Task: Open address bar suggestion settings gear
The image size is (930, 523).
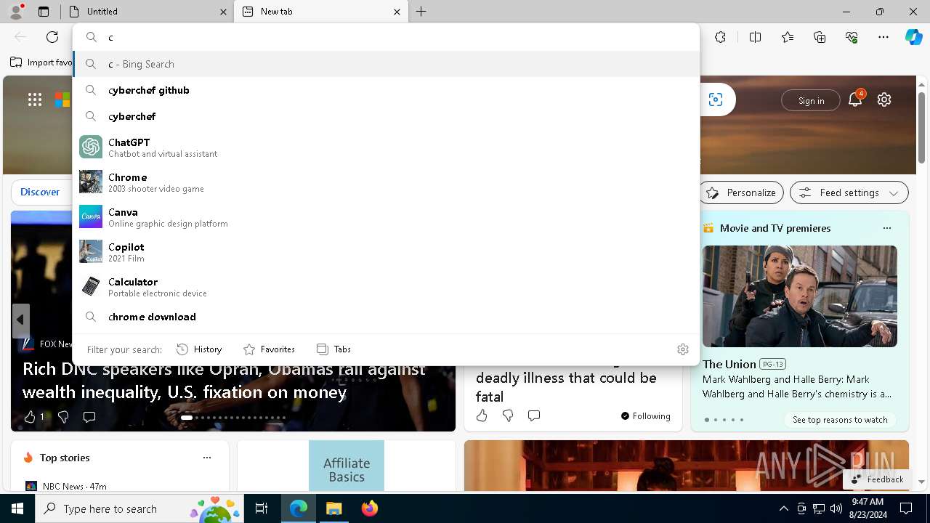Action: (683, 349)
